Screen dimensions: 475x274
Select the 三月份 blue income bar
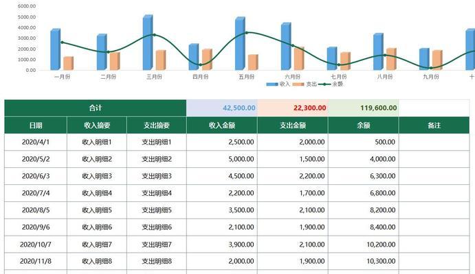(148, 42)
